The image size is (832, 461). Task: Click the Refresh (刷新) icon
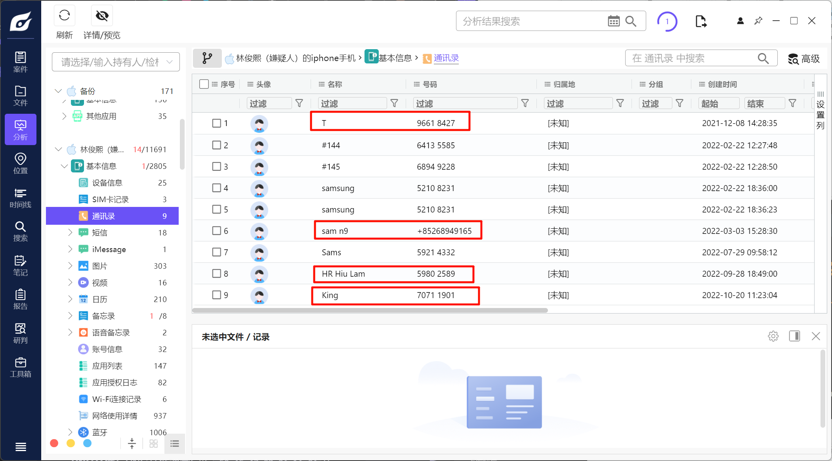tap(64, 16)
